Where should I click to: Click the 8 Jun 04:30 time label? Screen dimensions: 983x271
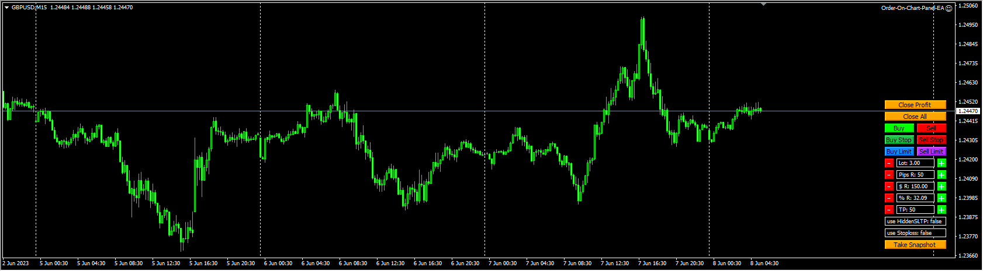764,263
